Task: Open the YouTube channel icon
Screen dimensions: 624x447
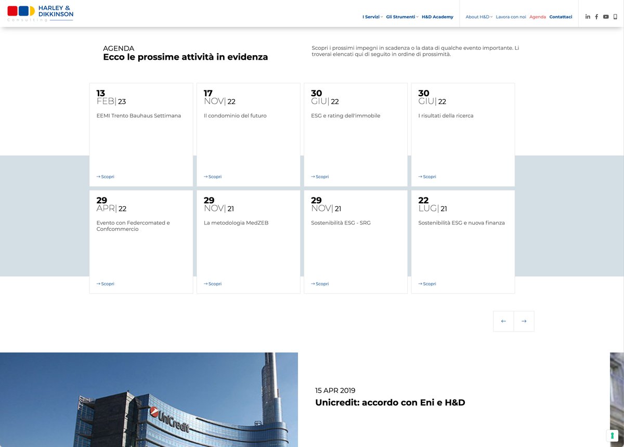Action: [606, 17]
